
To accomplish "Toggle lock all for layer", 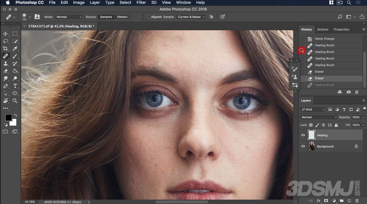I will tap(336, 125).
